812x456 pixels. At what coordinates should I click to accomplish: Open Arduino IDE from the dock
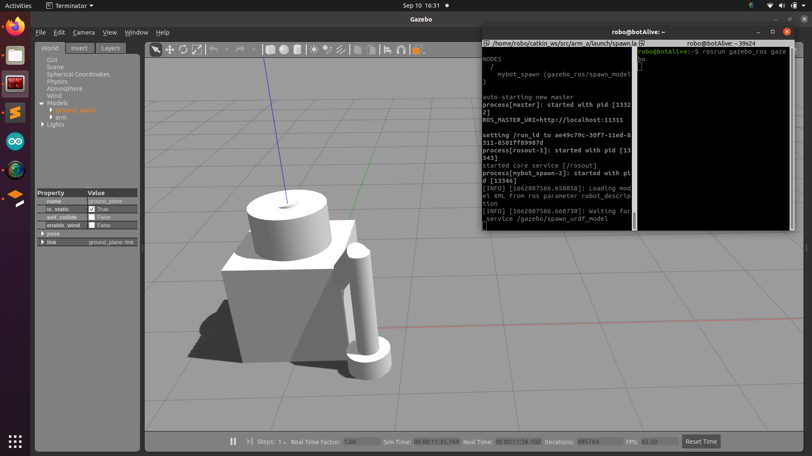coord(15,141)
